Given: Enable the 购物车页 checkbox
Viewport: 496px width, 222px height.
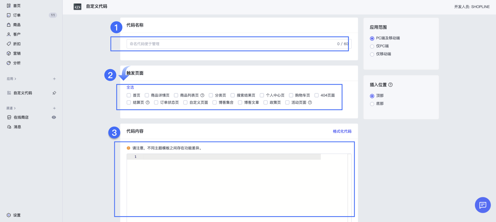Looking at the screenshot, I should pos(291,95).
